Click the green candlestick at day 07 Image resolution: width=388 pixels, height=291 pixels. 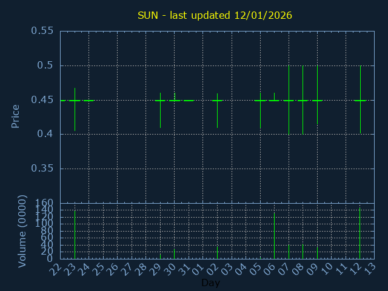[x=289, y=101]
